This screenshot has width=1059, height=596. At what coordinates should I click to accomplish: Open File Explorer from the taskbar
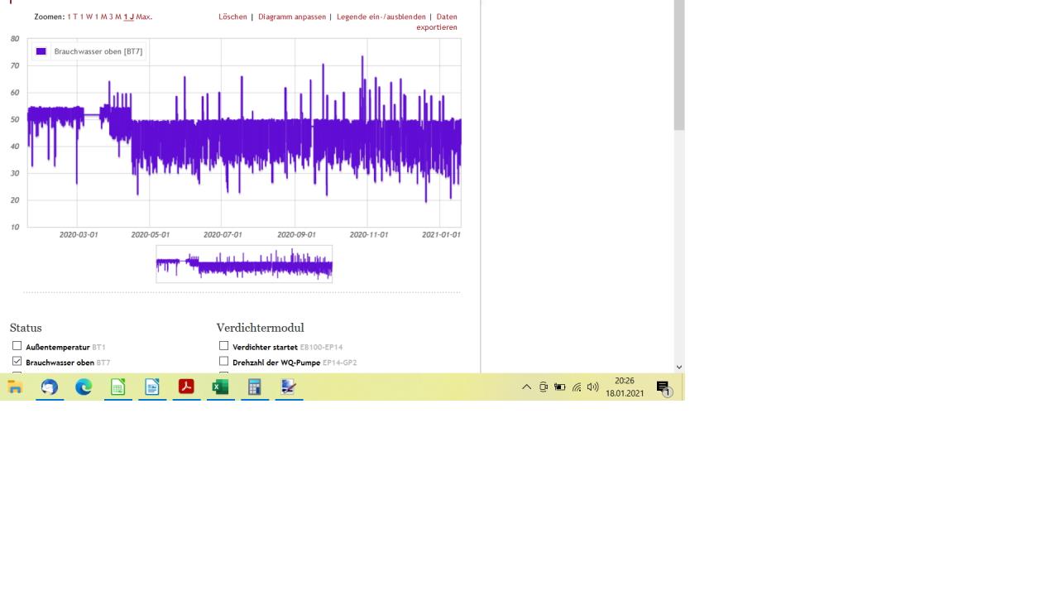tap(14, 387)
